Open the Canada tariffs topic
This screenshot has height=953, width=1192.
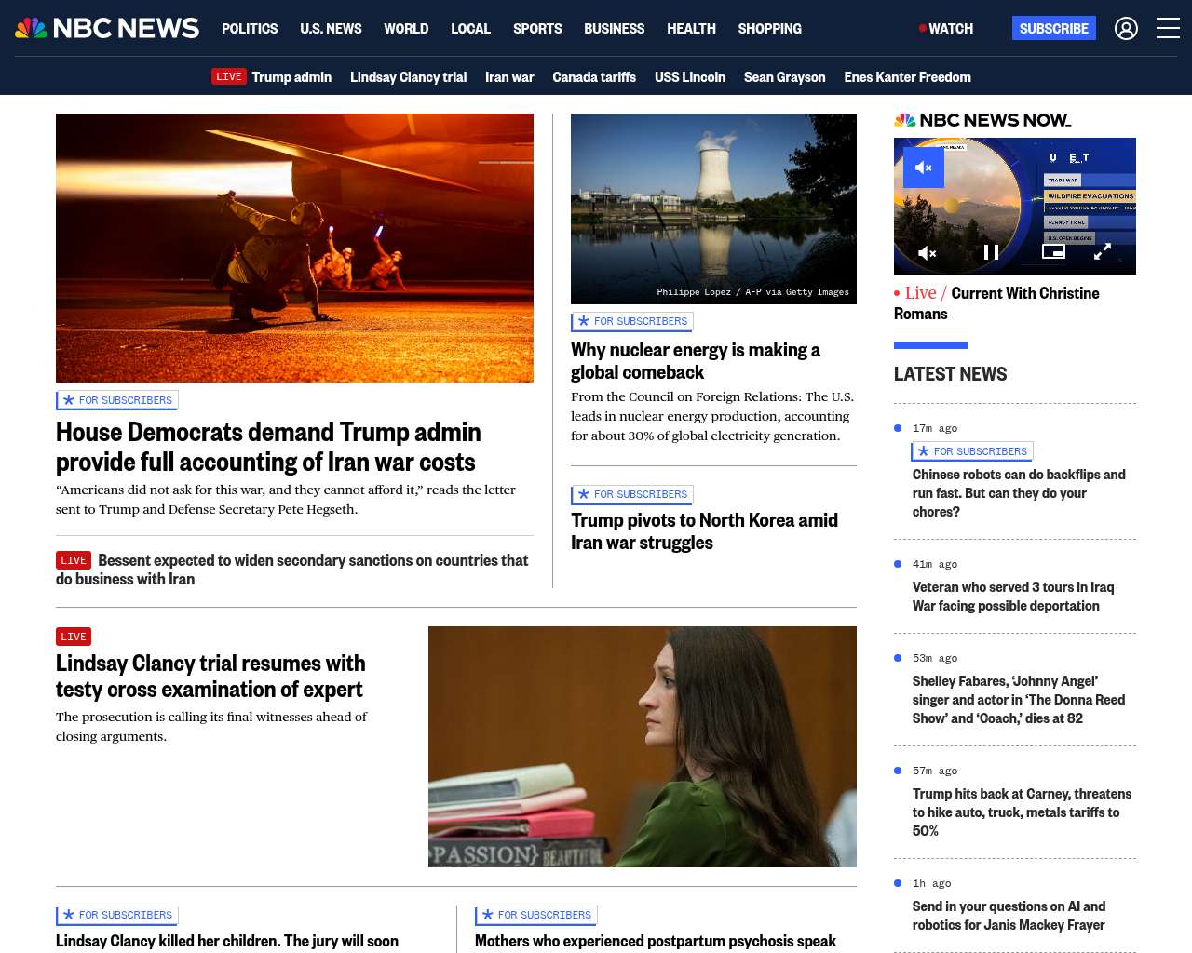(594, 77)
